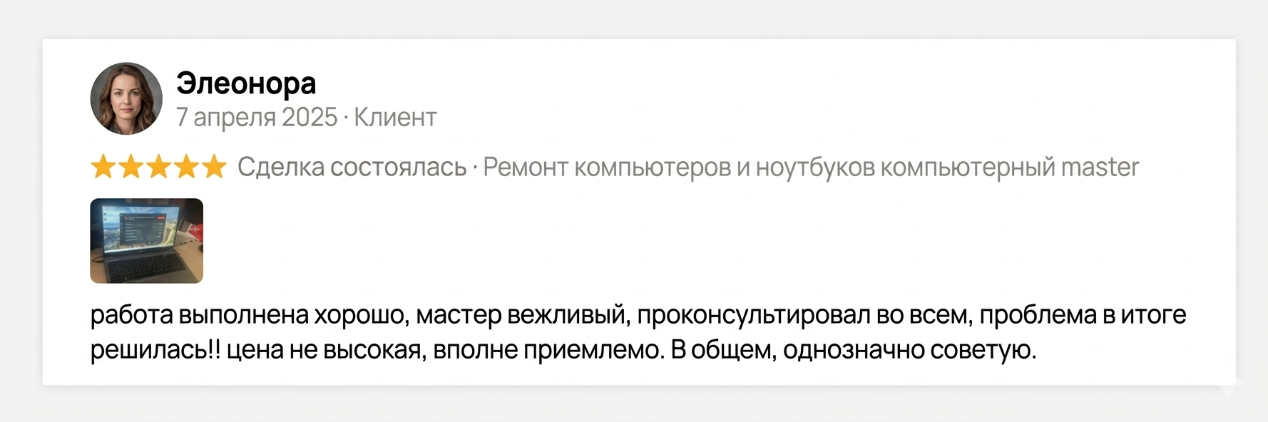Image resolution: width=1268 pixels, height=422 pixels.
Task: Open reviewer name Элеонора
Action: click(x=246, y=83)
